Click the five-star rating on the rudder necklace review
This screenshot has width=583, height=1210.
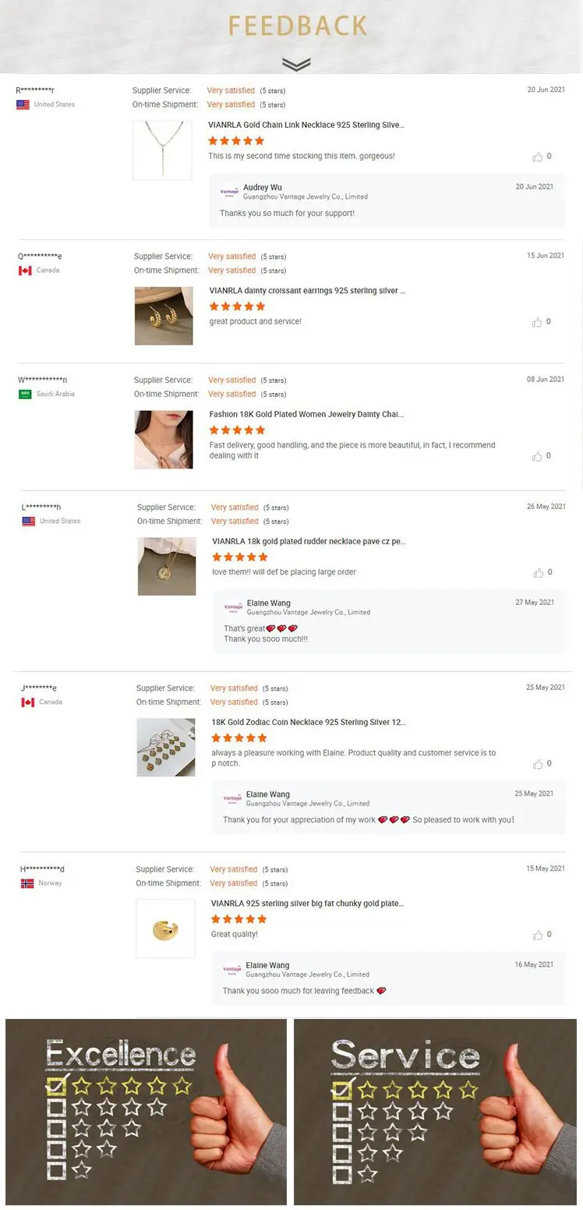(240, 557)
